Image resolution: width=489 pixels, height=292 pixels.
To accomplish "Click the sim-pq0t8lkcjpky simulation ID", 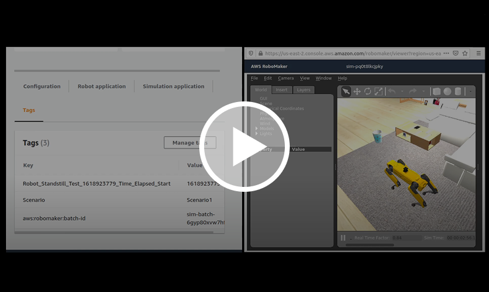I will point(364,67).
